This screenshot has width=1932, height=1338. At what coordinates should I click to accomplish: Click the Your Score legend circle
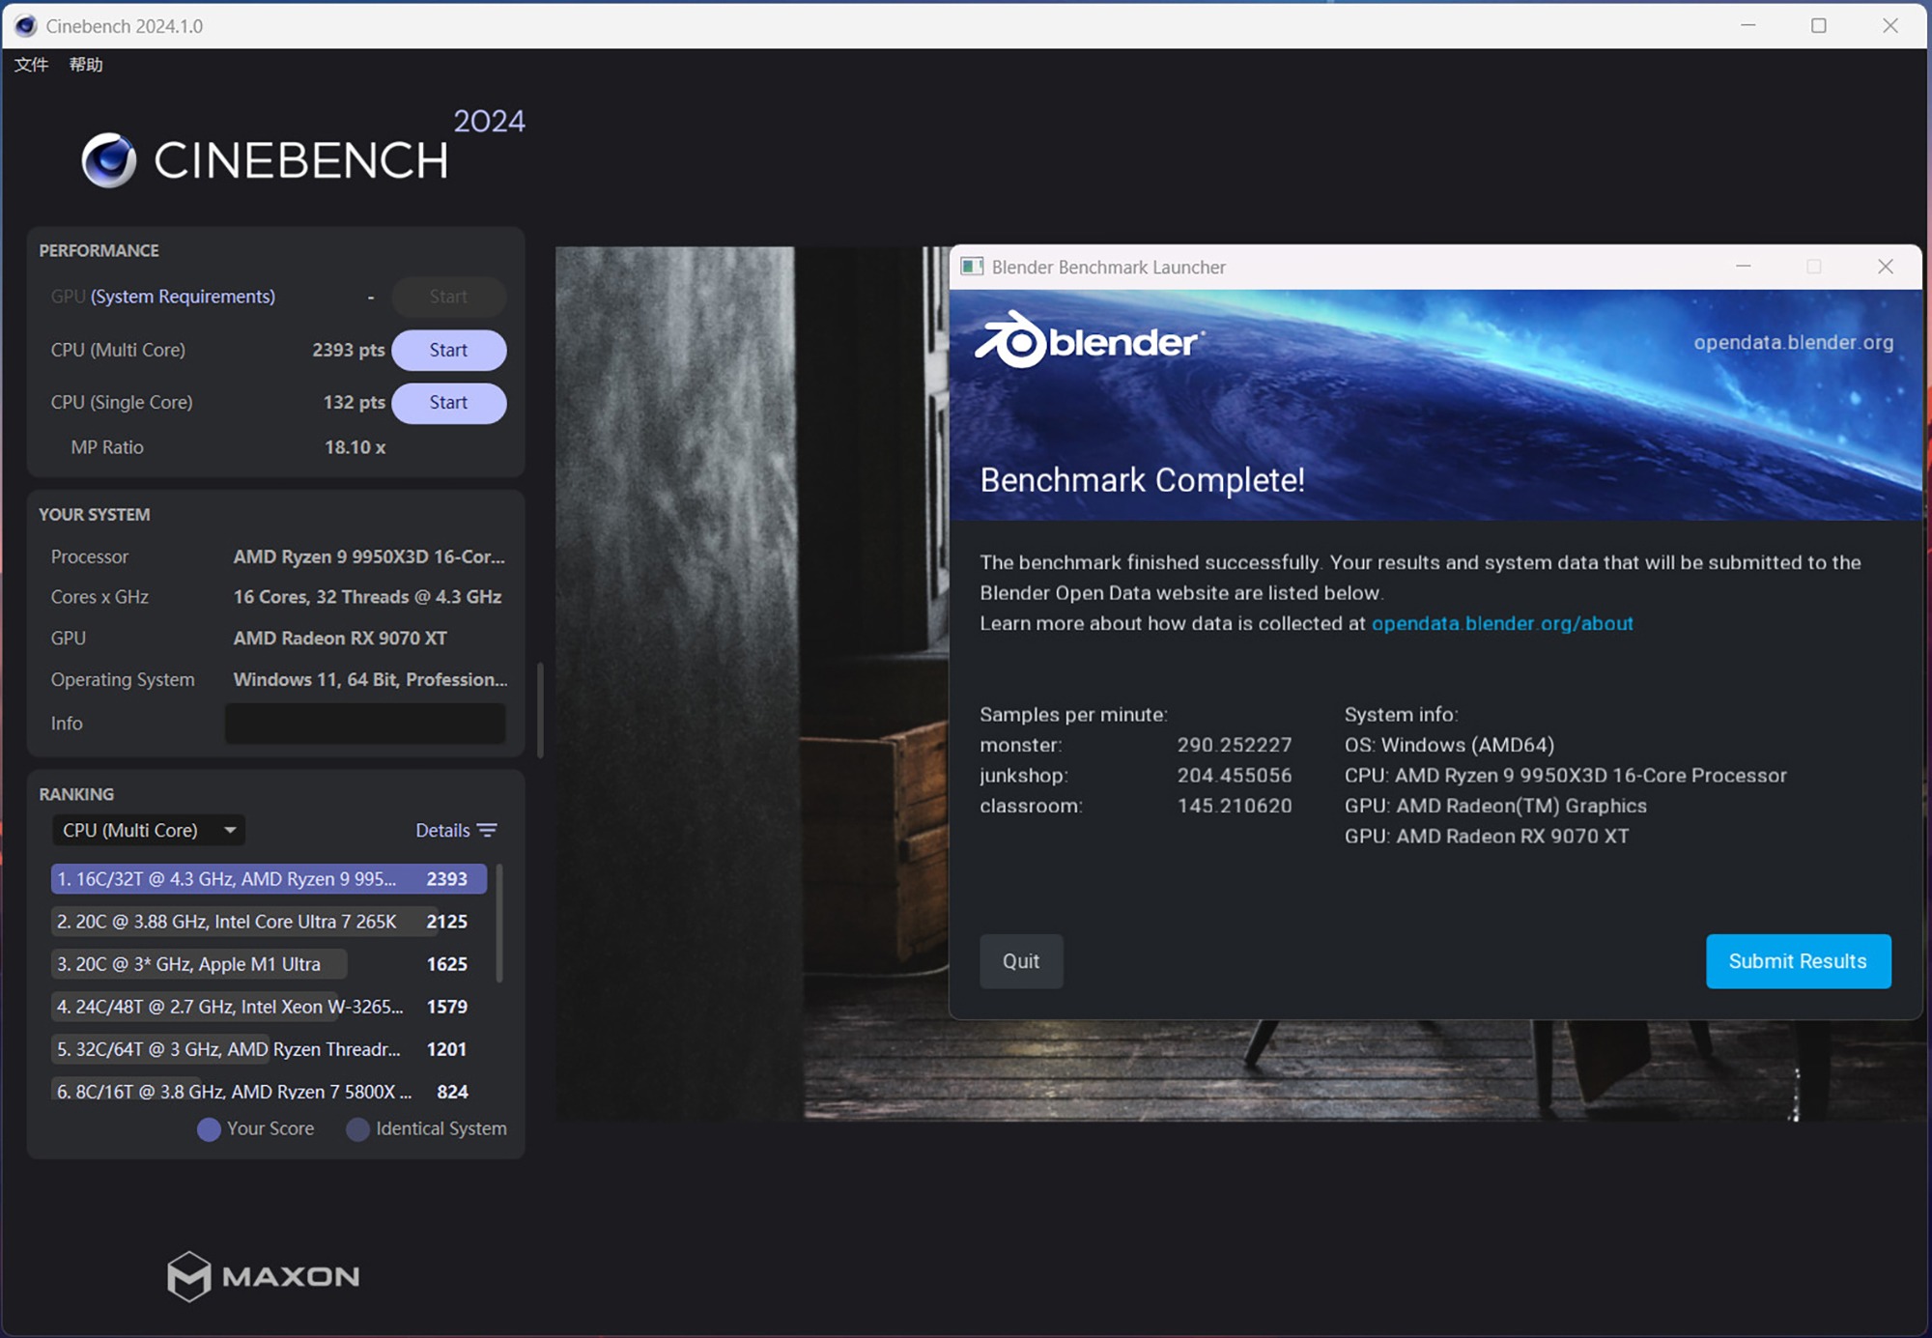[209, 1129]
